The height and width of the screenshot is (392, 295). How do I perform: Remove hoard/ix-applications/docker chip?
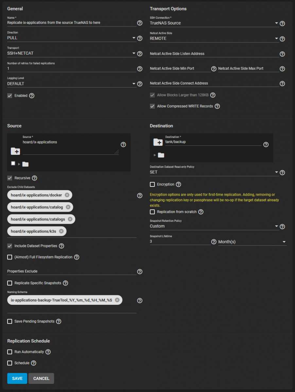pos(67,195)
